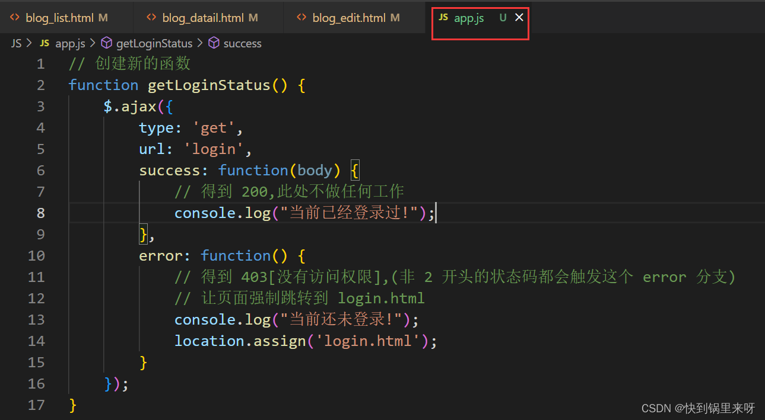The image size is (765, 420).
Task: Click line number 14 in the gutter
Action: coord(36,341)
